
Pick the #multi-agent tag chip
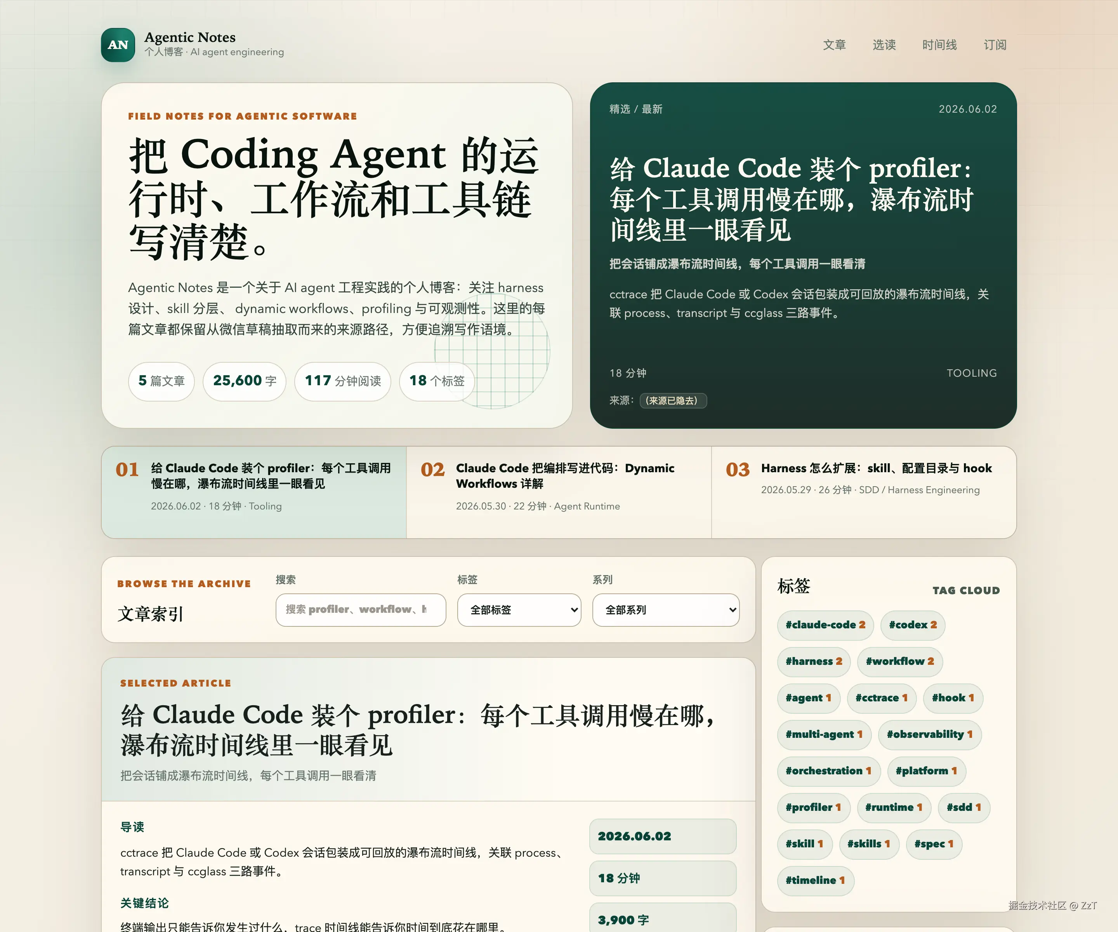pos(824,734)
